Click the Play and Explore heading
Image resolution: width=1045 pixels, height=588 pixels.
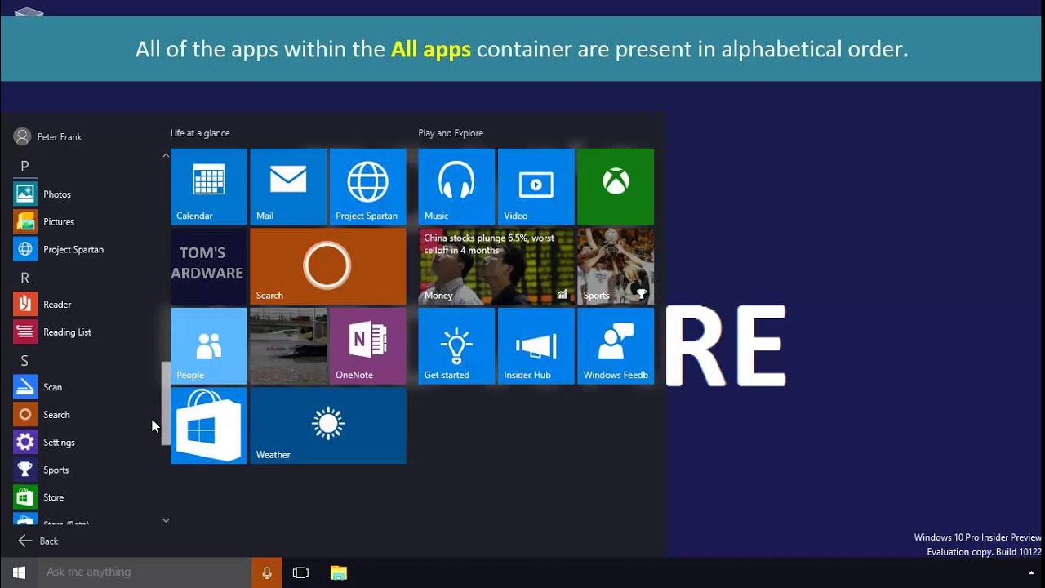tap(451, 133)
